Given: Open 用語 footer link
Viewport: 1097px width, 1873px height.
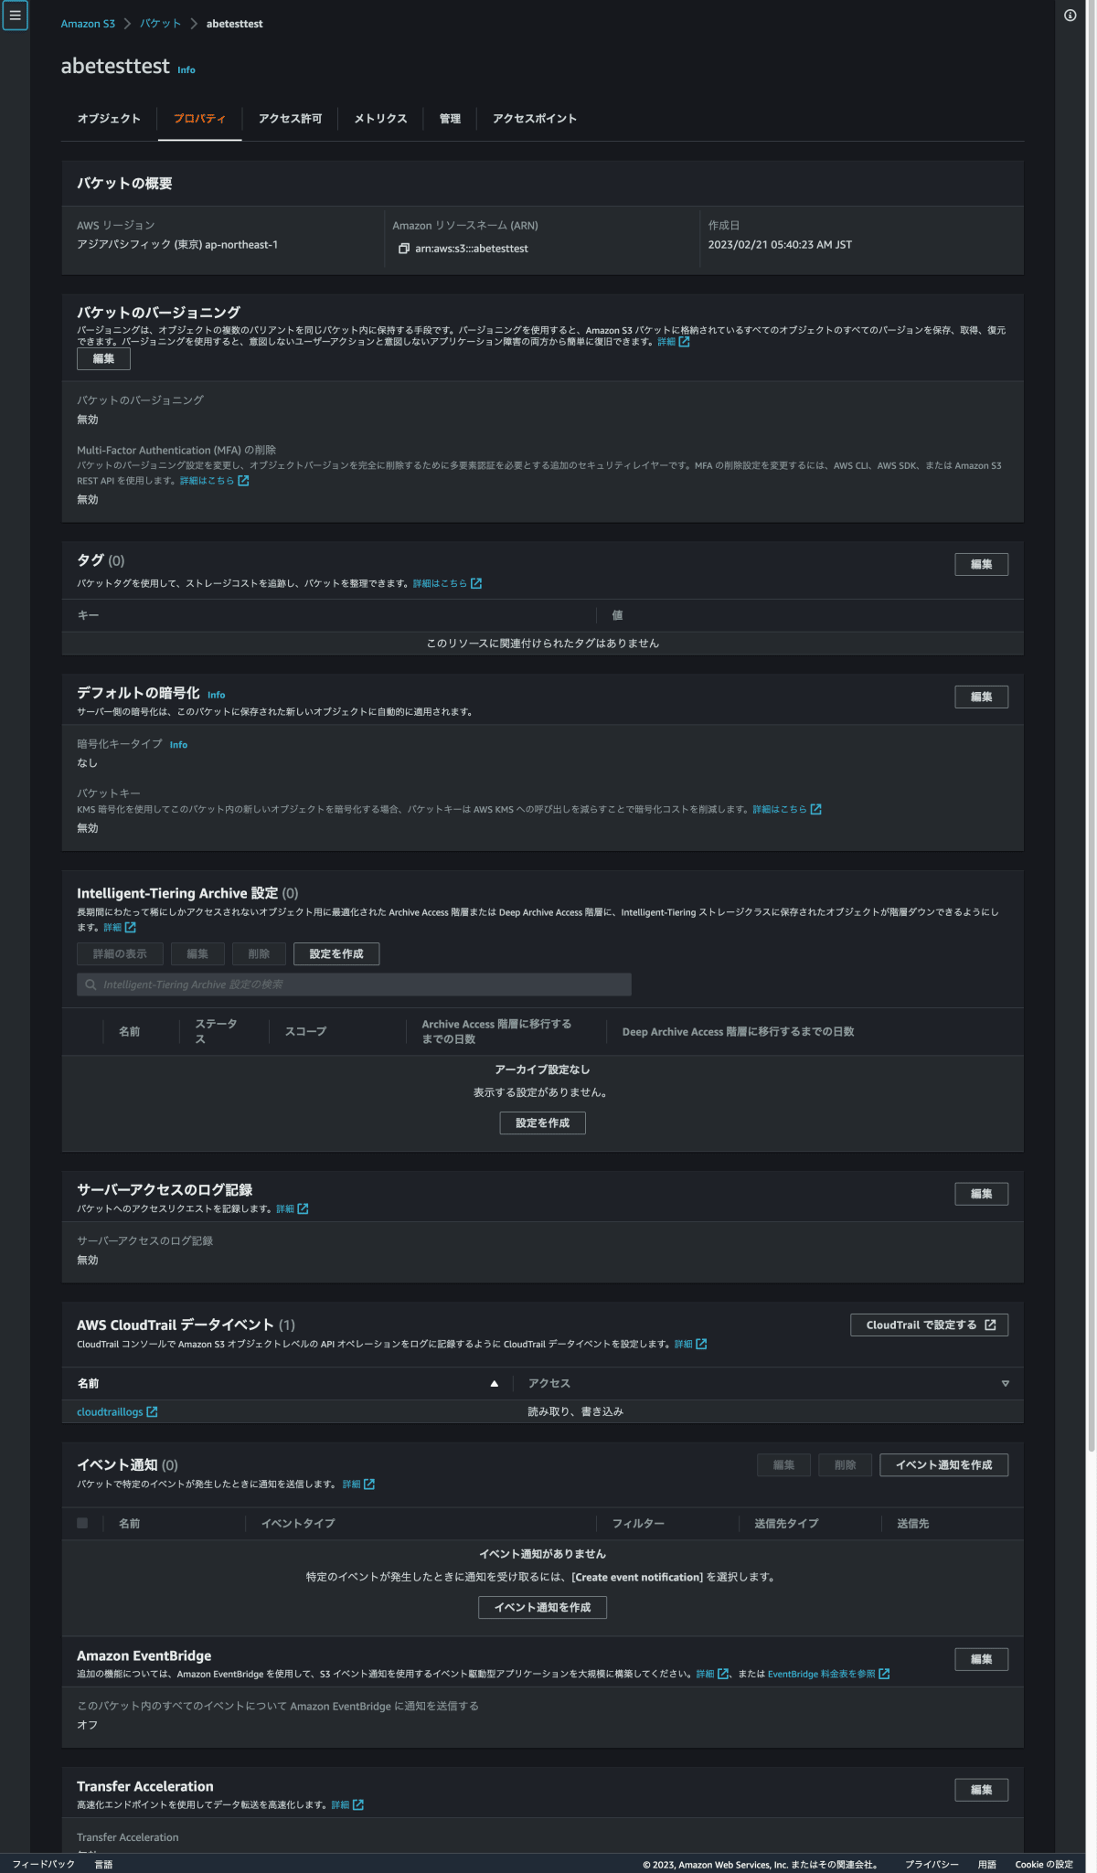Looking at the screenshot, I should pyautogui.click(x=987, y=1864).
